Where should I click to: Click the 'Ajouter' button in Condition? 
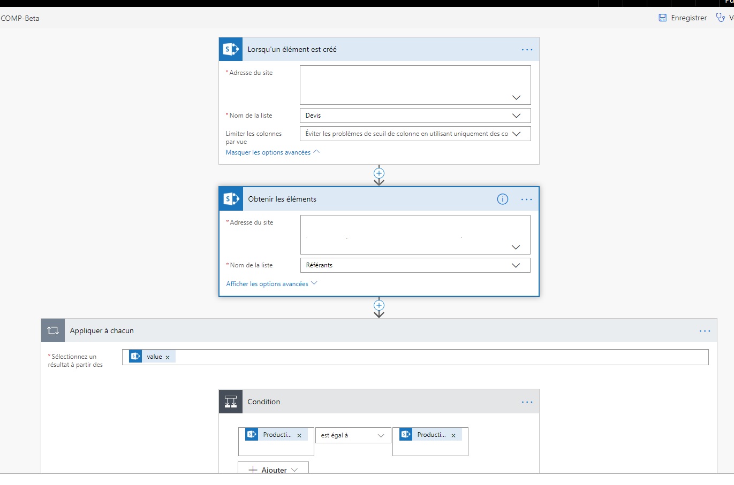pyautogui.click(x=273, y=468)
